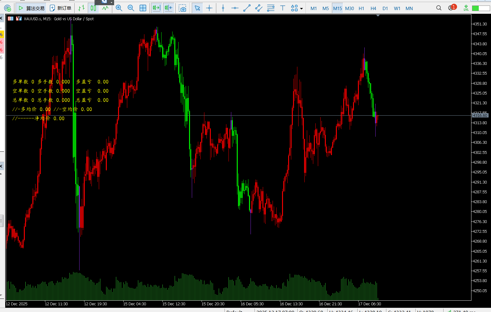Open the shapes objects tool

[294, 8]
